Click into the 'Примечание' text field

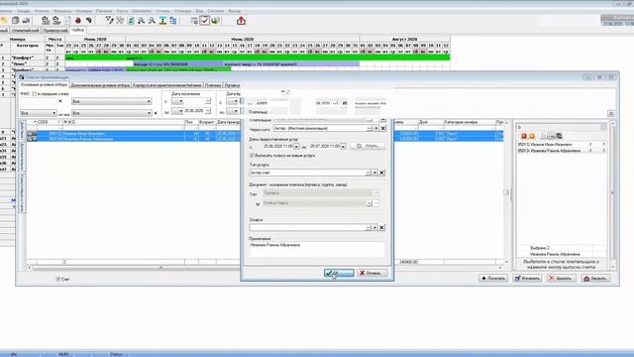click(317, 249)
